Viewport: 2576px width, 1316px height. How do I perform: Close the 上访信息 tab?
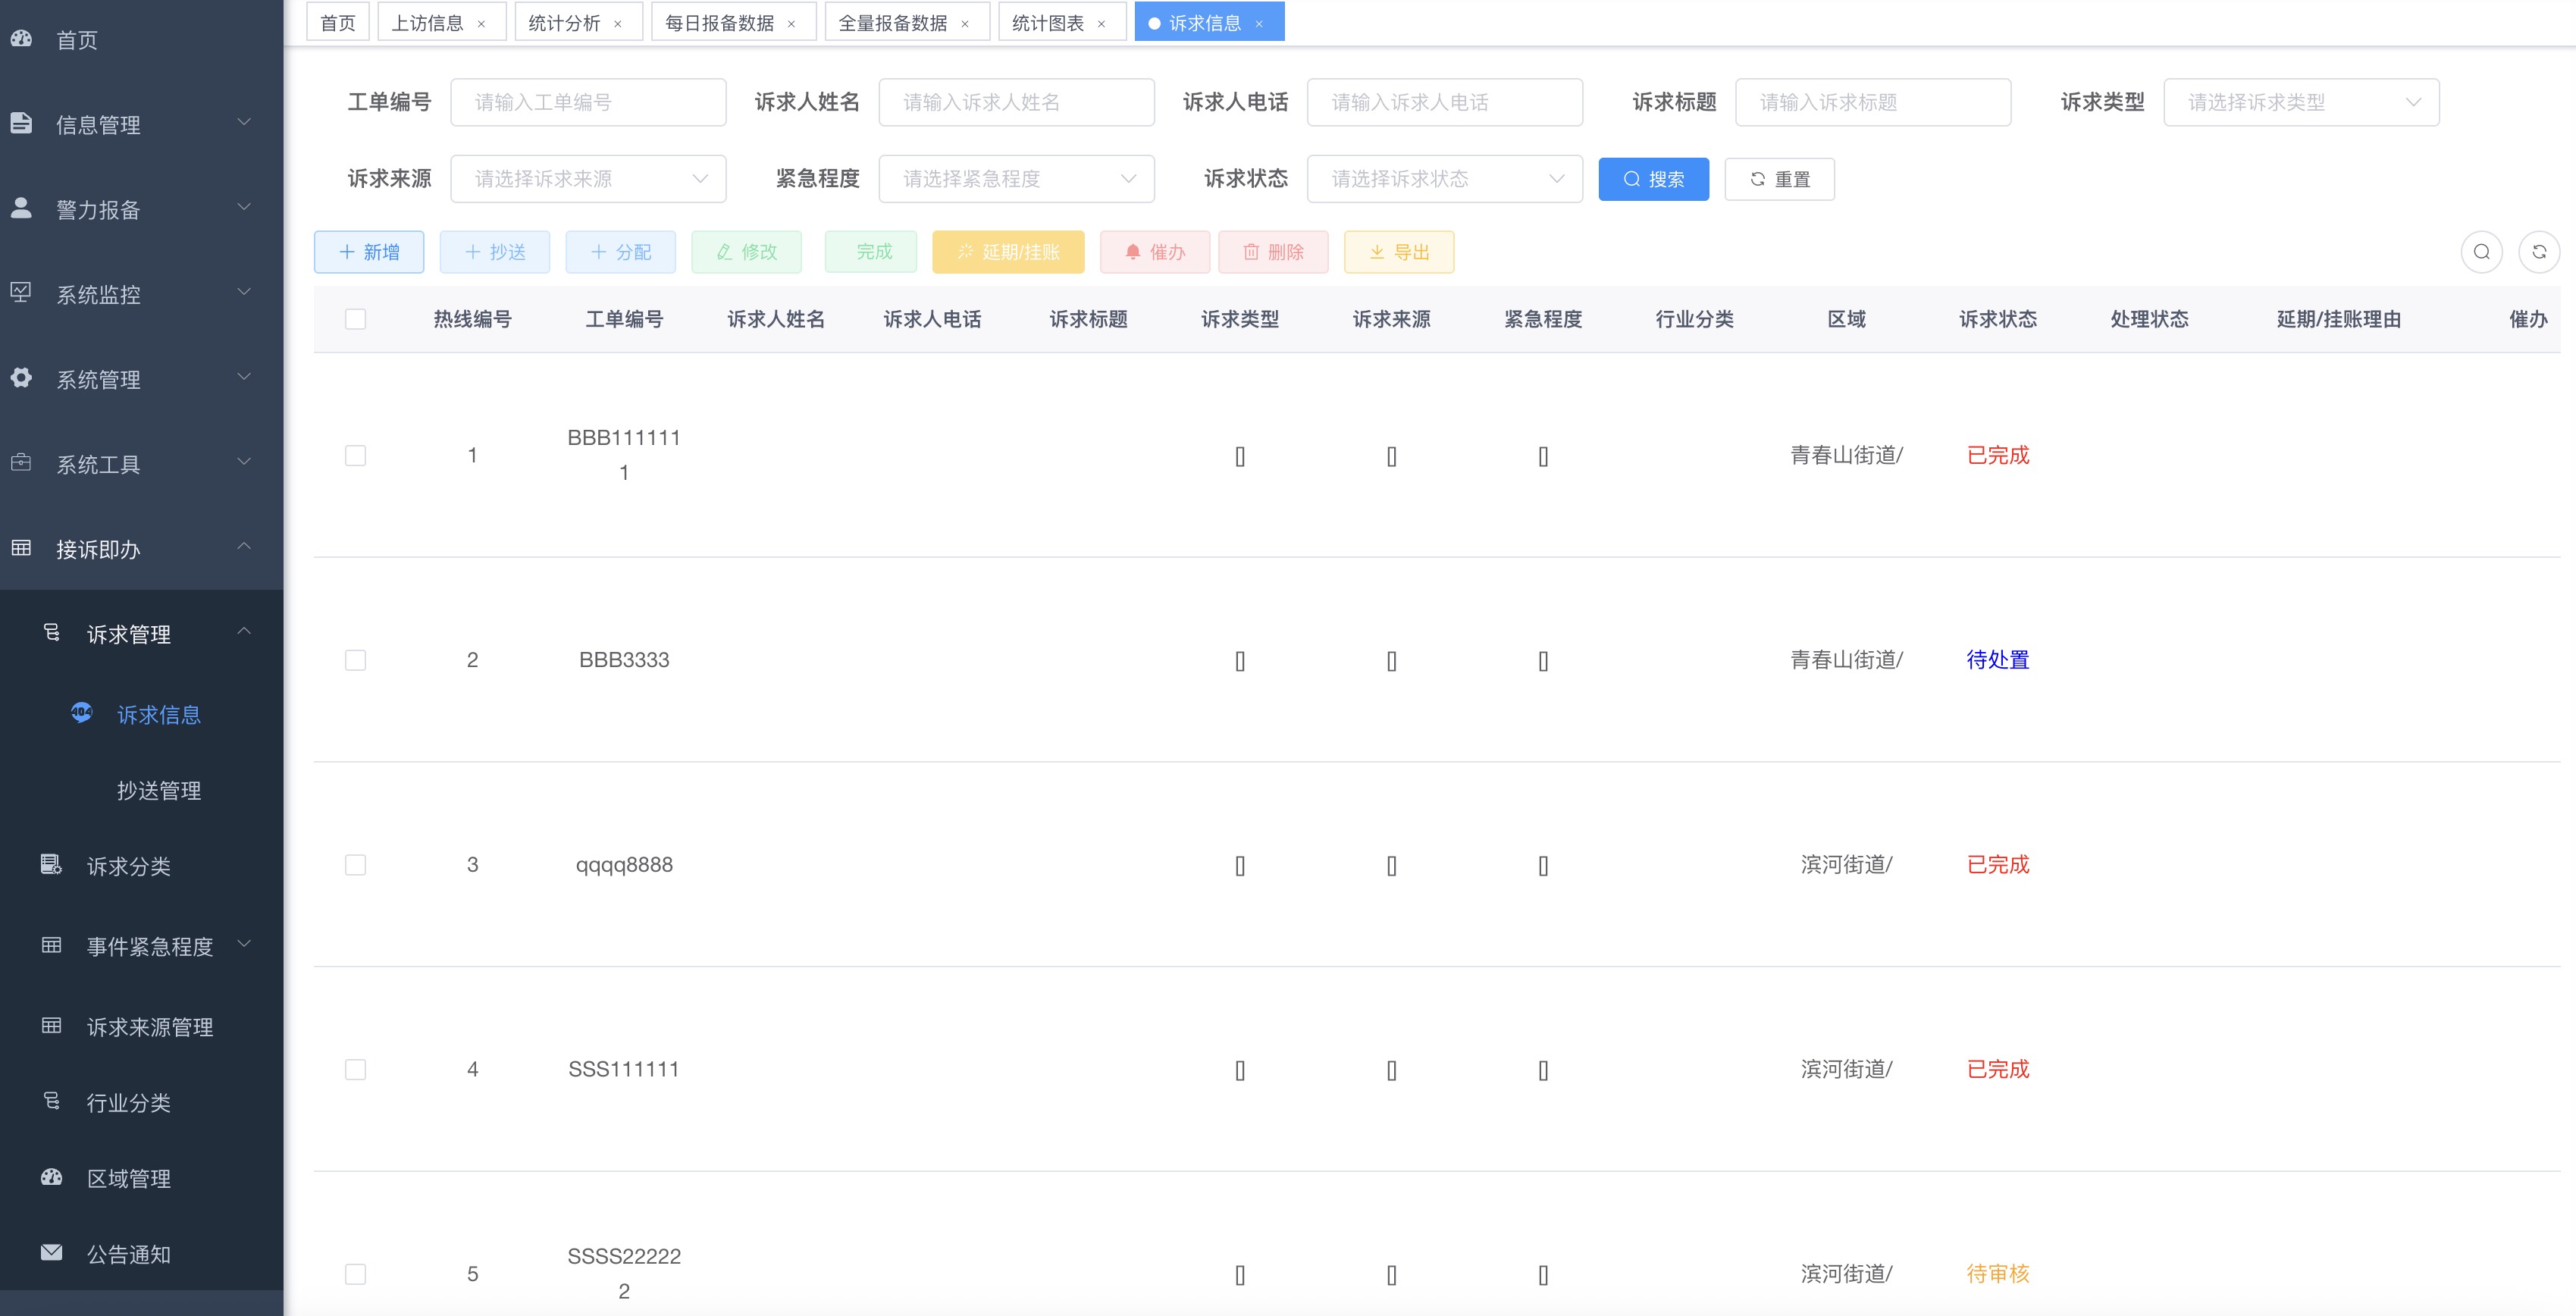pos(482,24)
